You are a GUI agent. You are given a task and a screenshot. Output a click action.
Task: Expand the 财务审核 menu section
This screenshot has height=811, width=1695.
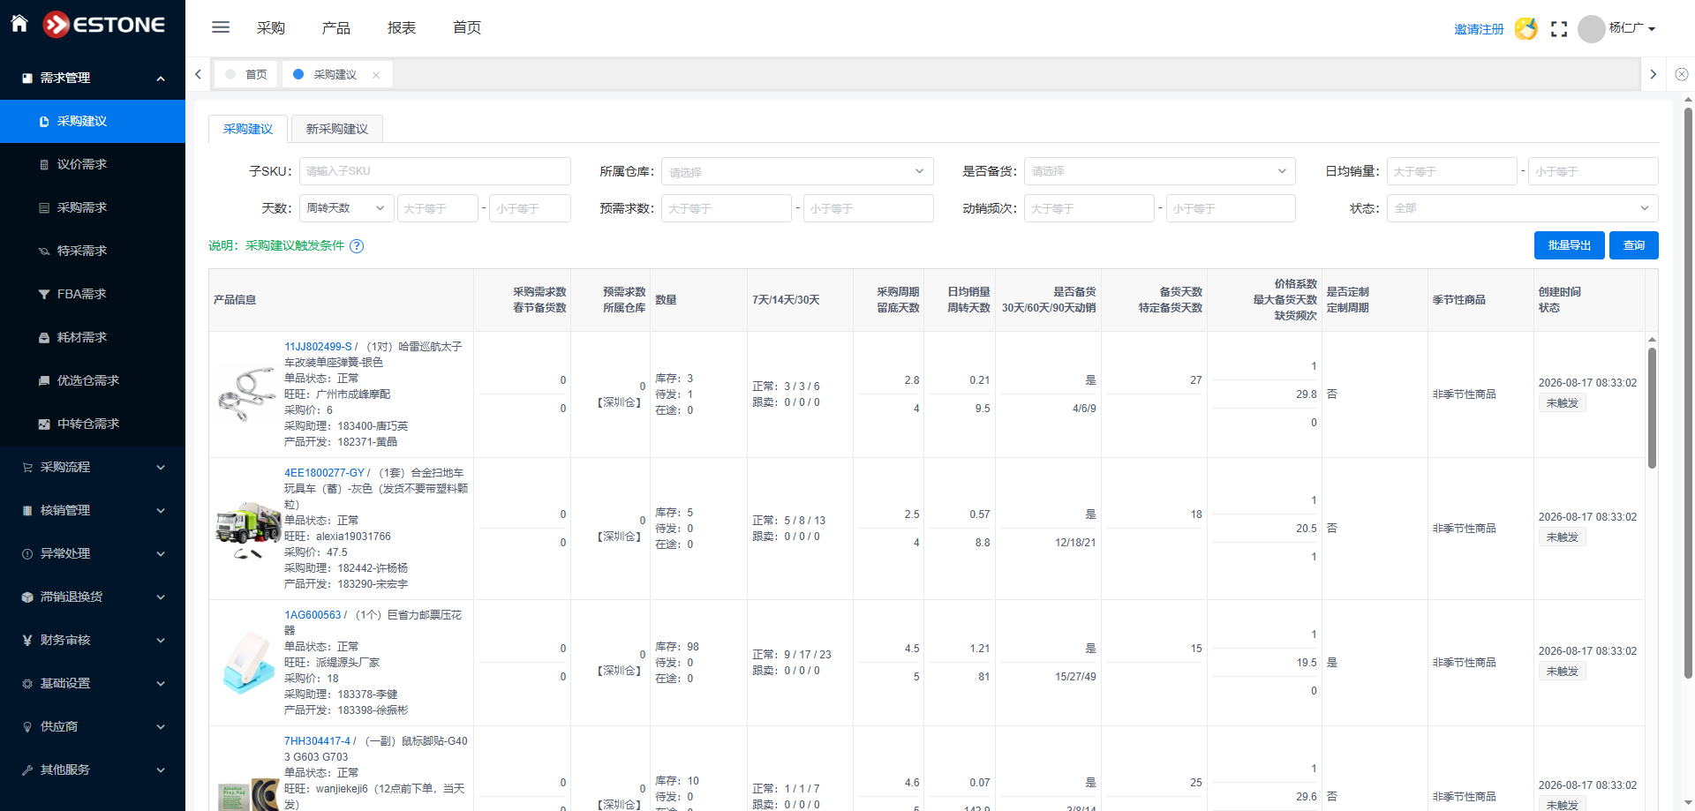[161, 641]
